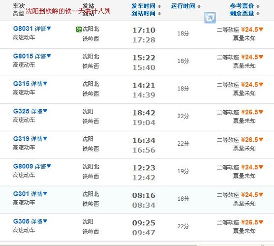The height and width of the screenshot is (246, 274).
Task: Open price dropdown ¥24.5 for G8015
Action: tap(252, 57)
